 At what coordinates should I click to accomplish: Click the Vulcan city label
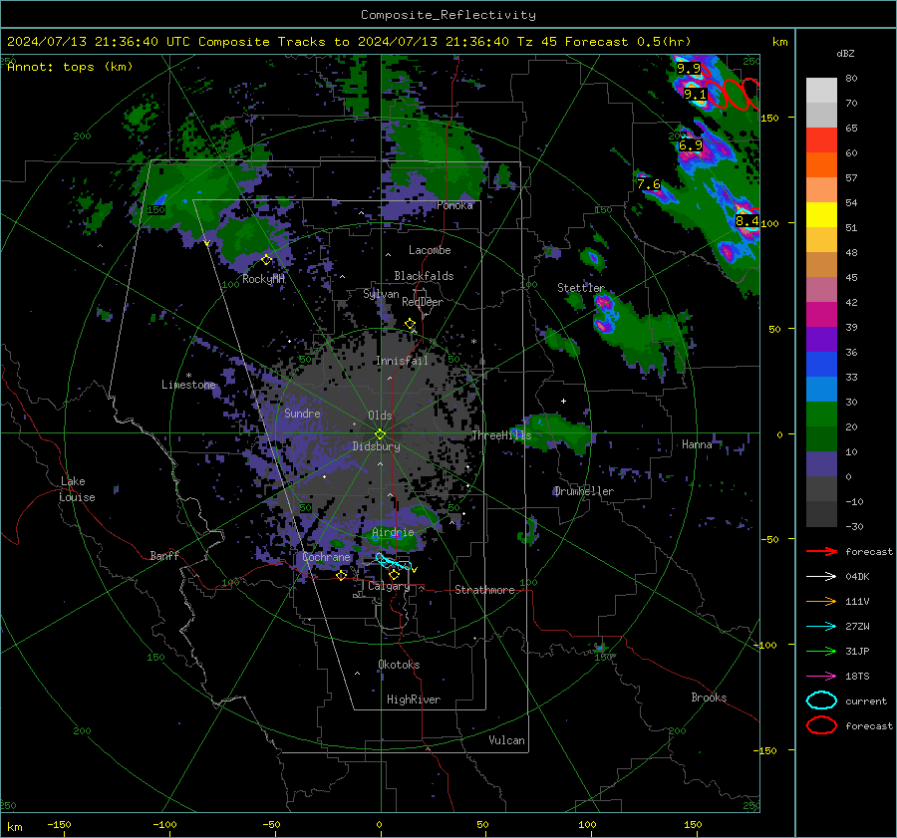tap(506, 740)
